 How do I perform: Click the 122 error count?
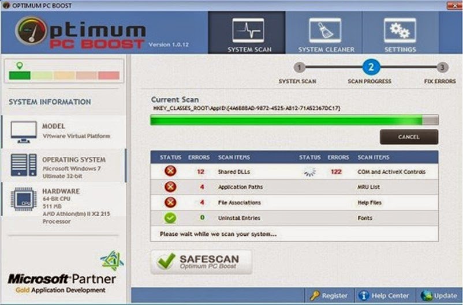tap(336, 172)
